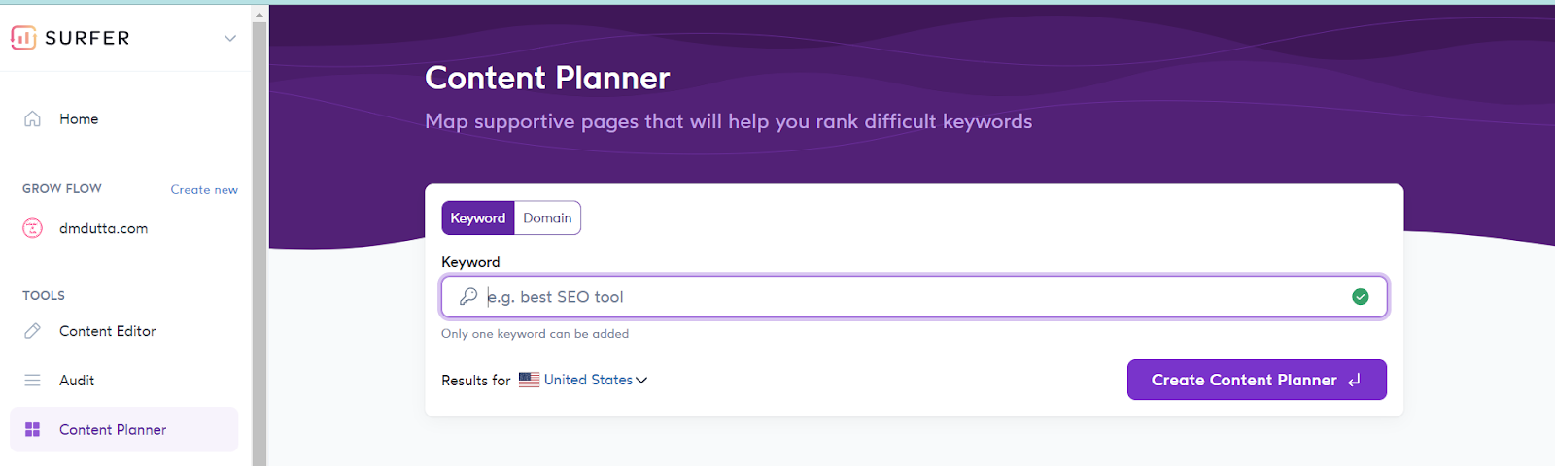
Task: Focus the Keyword input field
Action: tap(914, 297)
